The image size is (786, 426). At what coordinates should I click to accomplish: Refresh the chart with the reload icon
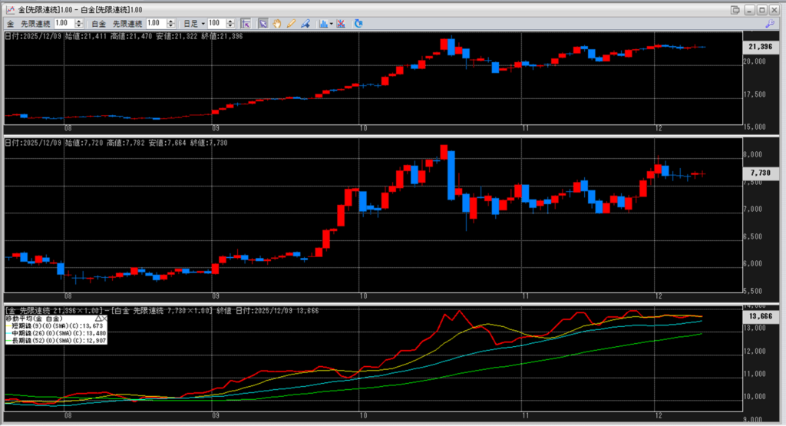coord(357,24)
